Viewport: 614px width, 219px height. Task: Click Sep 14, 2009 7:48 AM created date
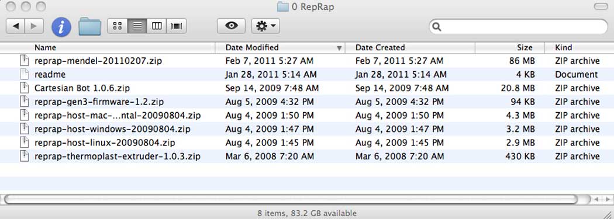click(402, 88)
